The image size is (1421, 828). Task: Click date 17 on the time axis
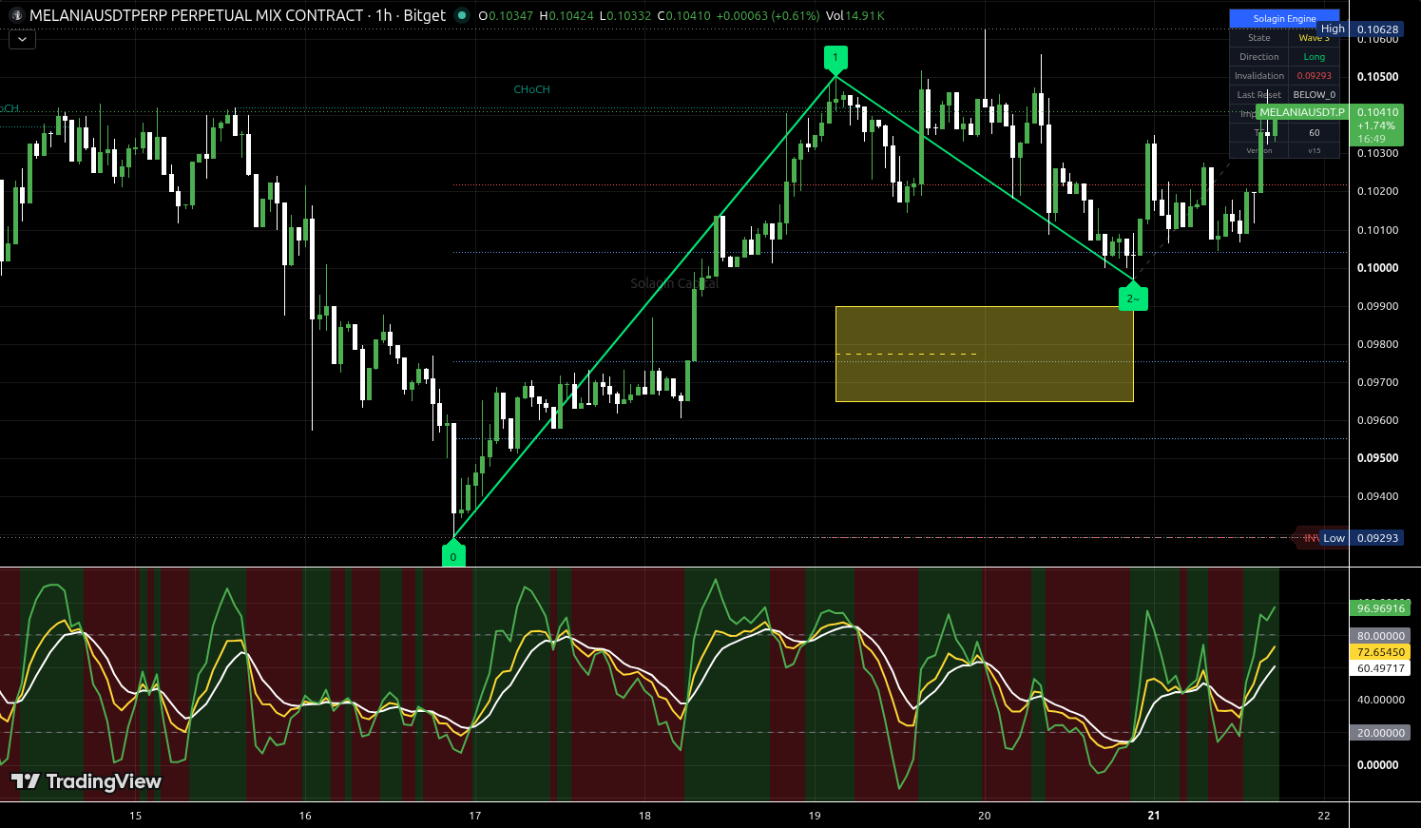coord(475,816)
